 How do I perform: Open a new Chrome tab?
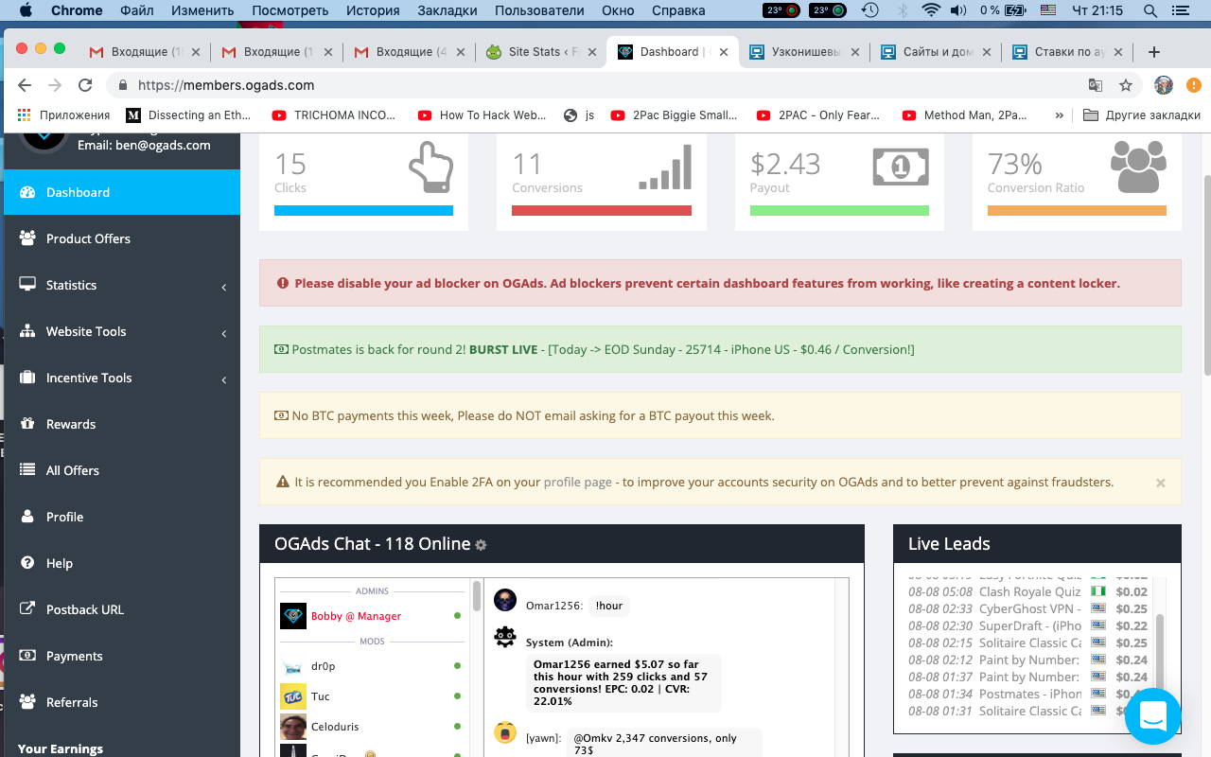(x=1153, y=52)
